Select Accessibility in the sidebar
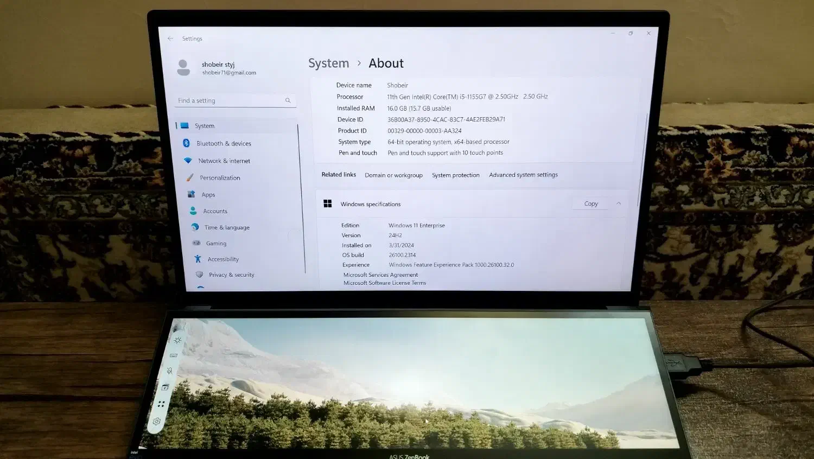 pyautogui.click(x=222, y=259)
